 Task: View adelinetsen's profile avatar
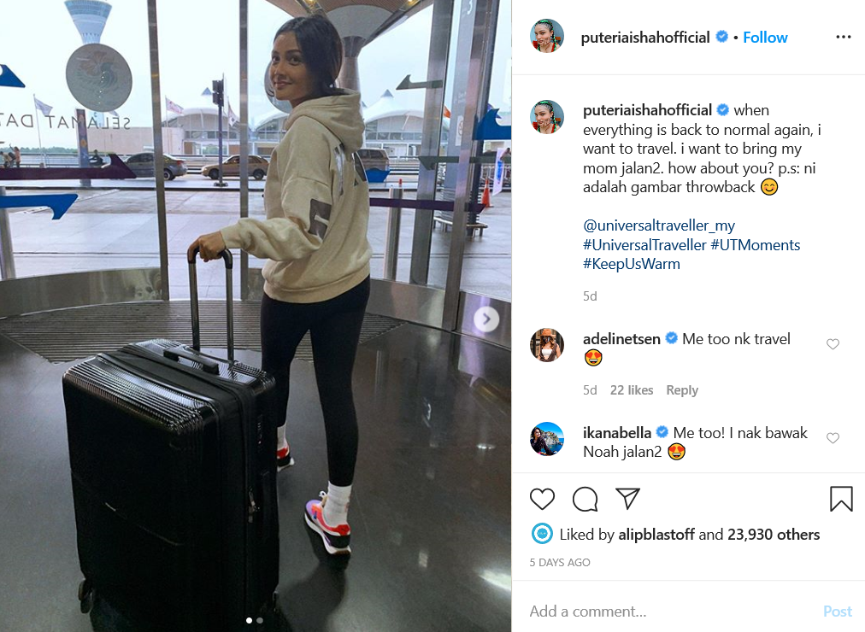(547, 345)
